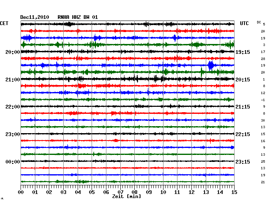Select the 00:00 CET time label
Screen dimensions: 267x203
(x=13, y=162)
